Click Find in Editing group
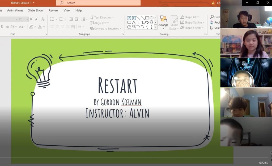Viewport: 272px width, 166px height. point(215,17)
